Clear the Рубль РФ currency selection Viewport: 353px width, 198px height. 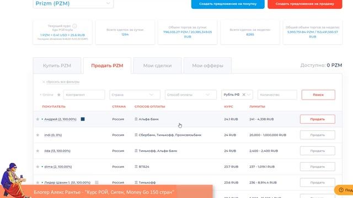[244, 95]
